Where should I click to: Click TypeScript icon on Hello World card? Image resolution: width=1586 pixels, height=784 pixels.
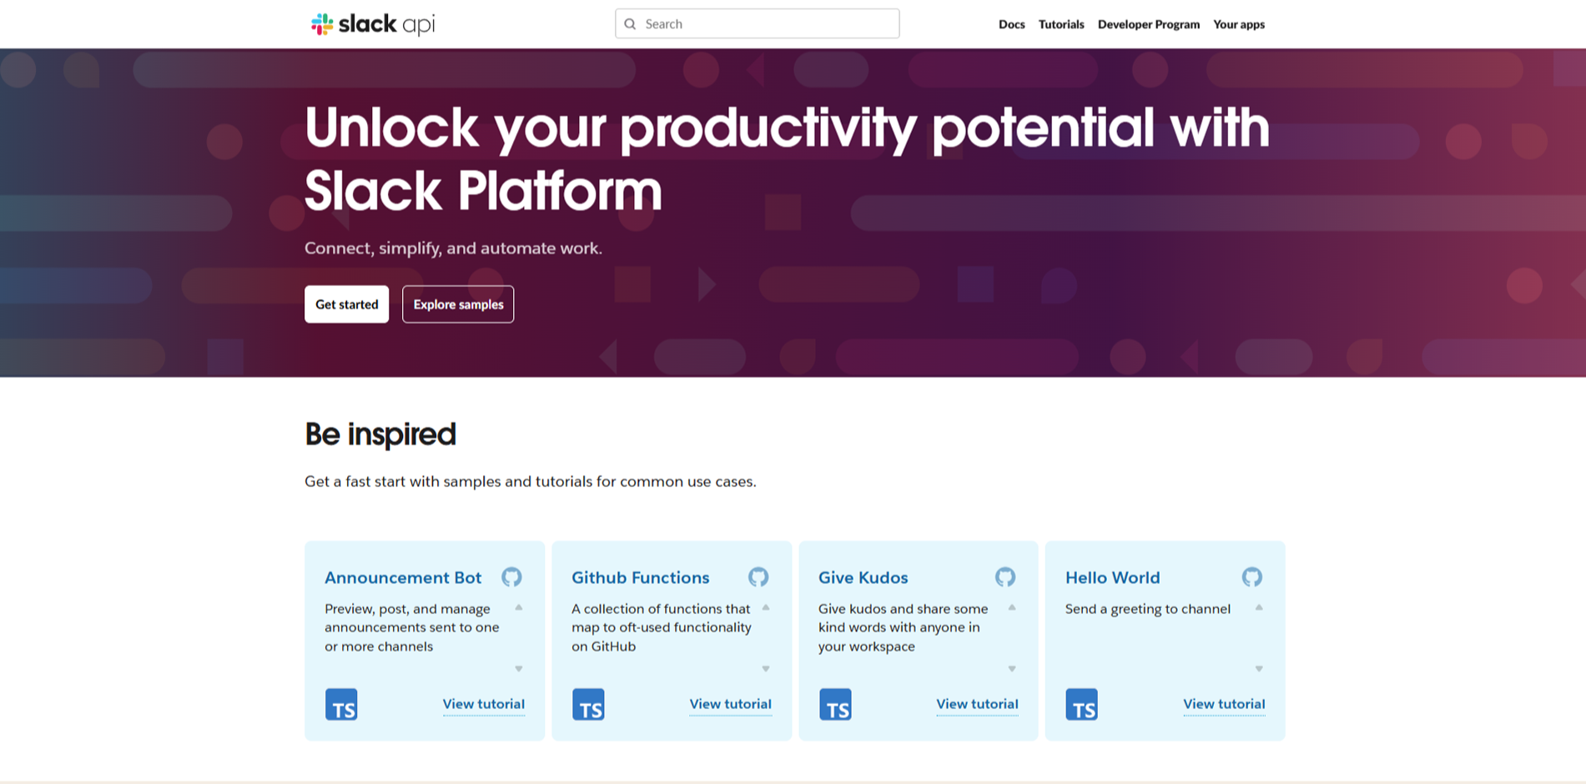(1081, 705)
